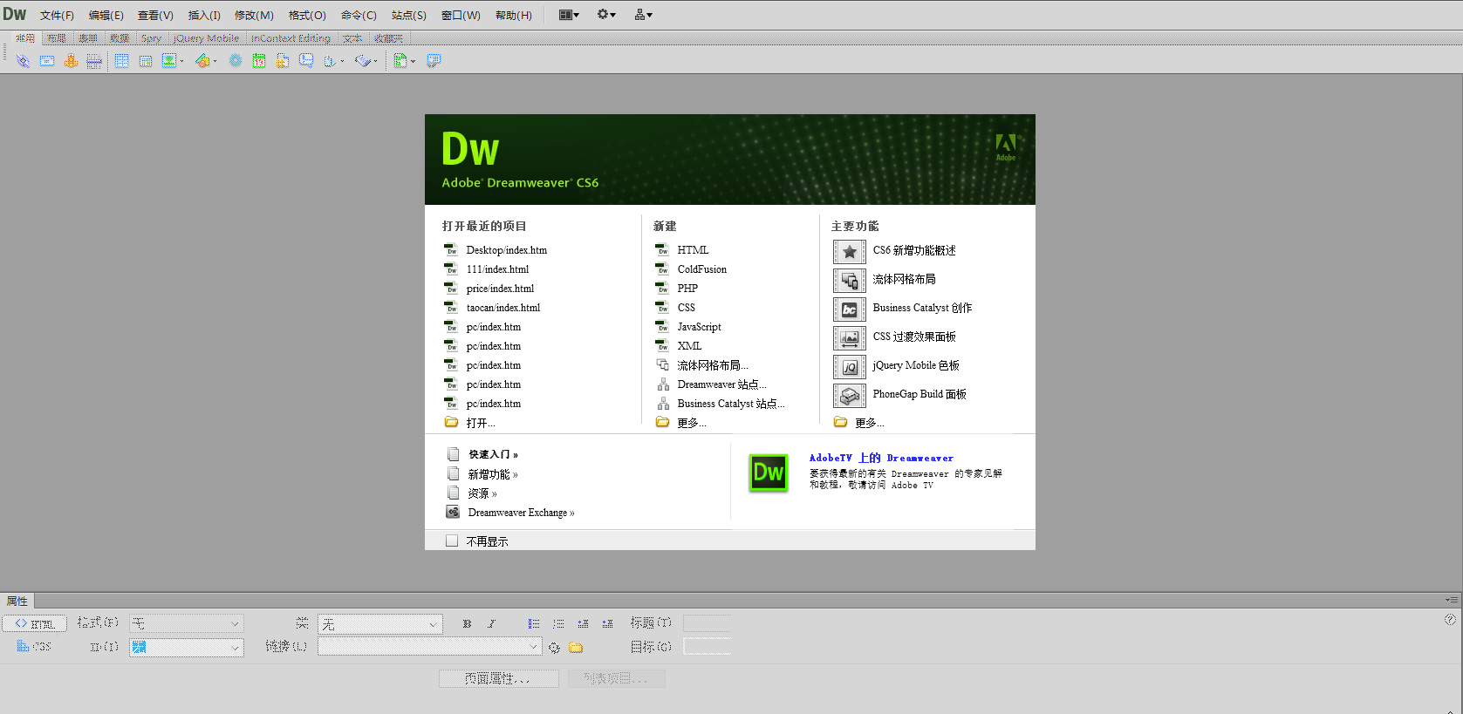Open the 文件(F) menu
Viewport: 1463px width, 714px height.
click(57, 15)
